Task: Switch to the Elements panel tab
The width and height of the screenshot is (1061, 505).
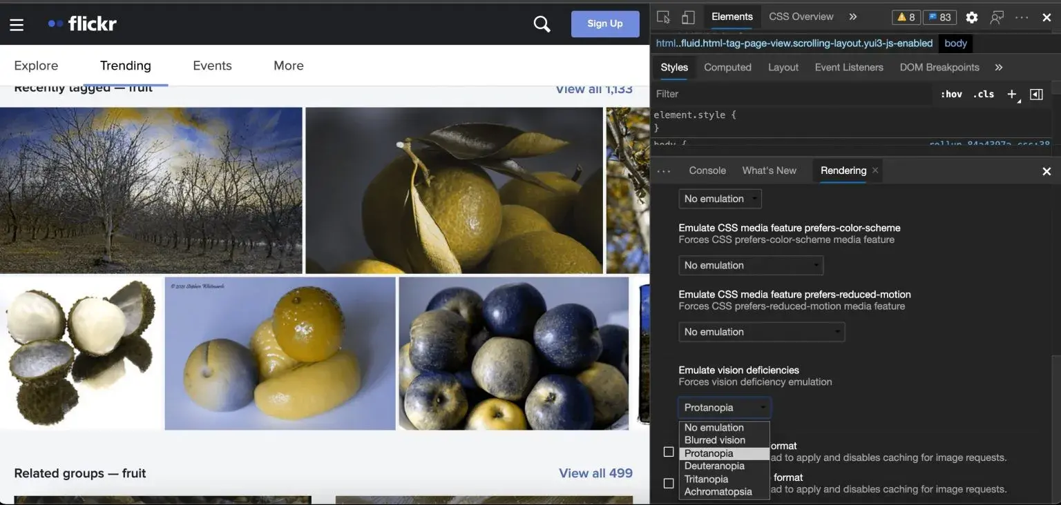Action: [x=732, y=17]
